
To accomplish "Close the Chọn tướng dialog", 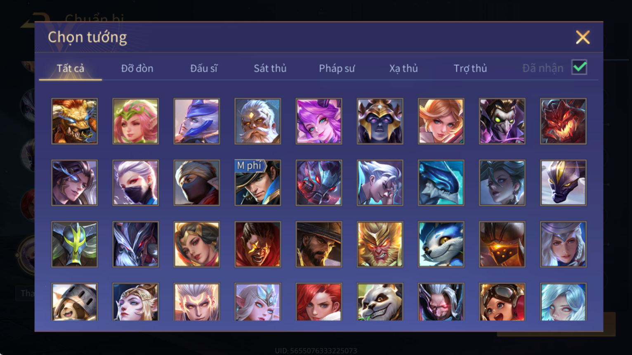I will pyautogui.click(x=582, y=37).
